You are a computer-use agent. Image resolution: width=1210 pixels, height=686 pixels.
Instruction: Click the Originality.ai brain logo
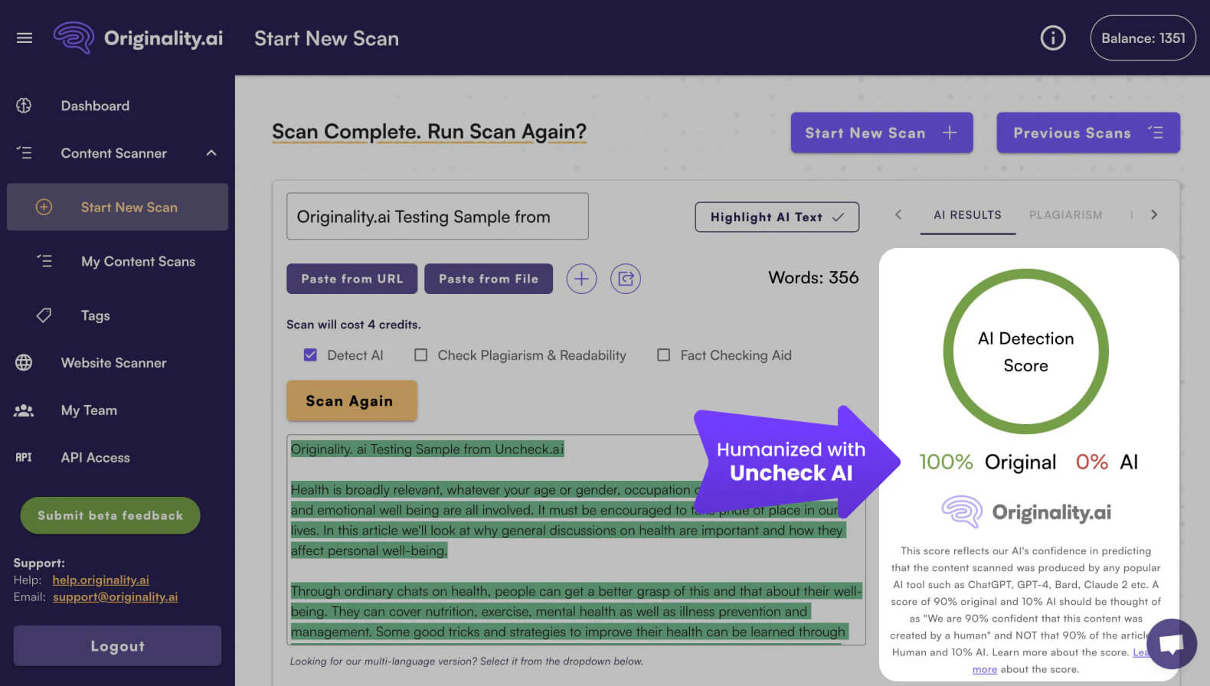coord(74,38)
